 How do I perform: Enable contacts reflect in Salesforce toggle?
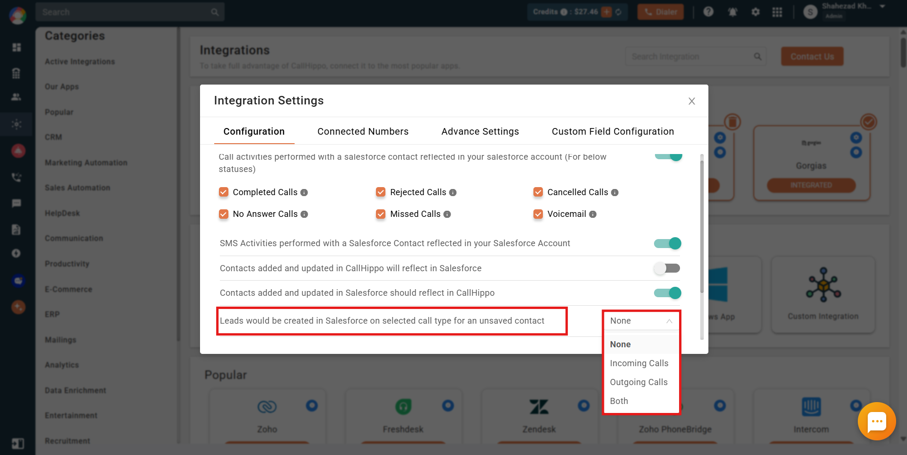click(x=667, y=268)
